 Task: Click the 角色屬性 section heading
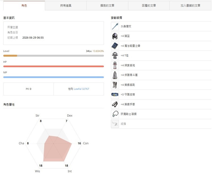pos(9,105)
